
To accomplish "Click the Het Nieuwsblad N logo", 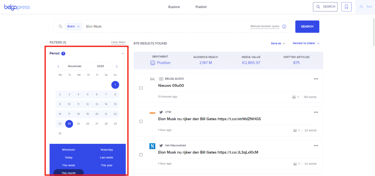I will (x=152, y=146).
